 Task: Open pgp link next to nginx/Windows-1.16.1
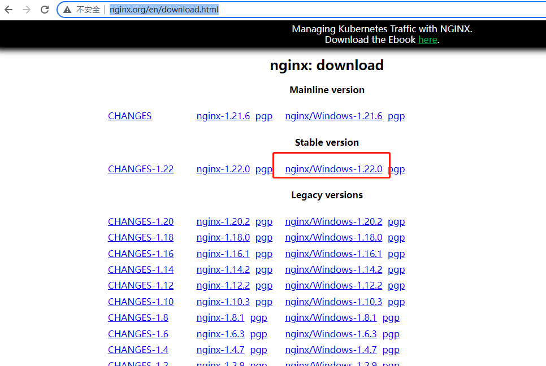tap(396, 254)
